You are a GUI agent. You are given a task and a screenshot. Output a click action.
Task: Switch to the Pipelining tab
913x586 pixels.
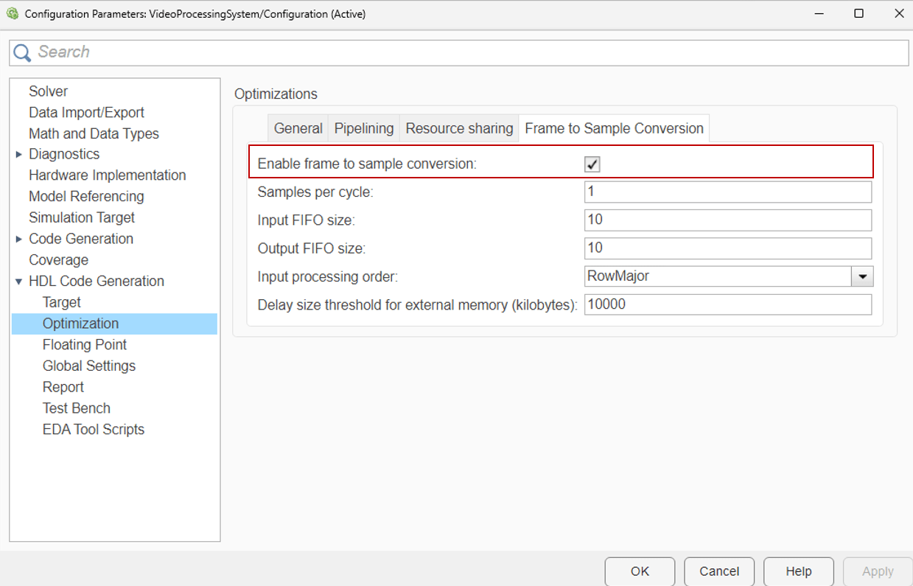point(364,128)
